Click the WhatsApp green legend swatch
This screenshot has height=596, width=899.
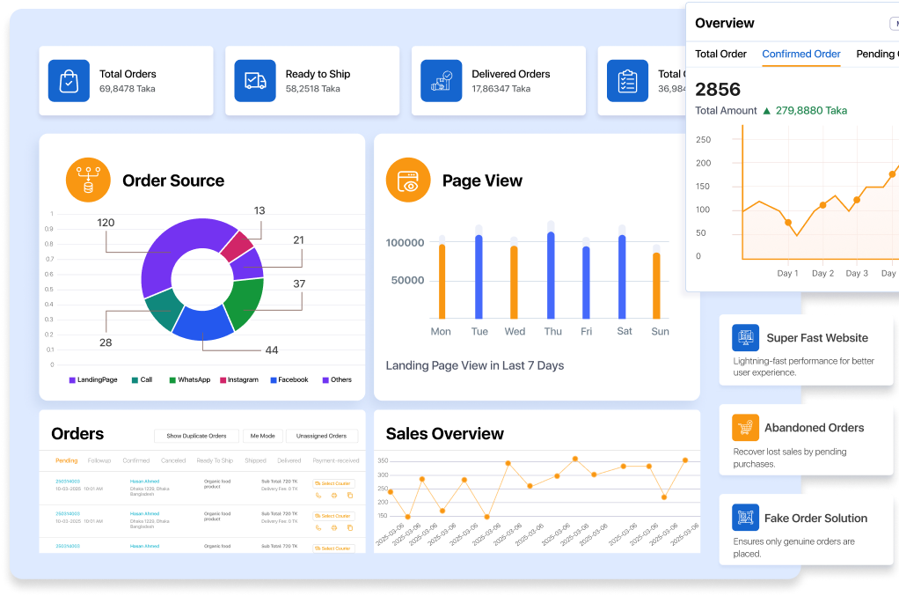[172, 380]
